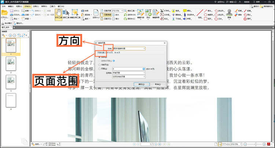The image size is (275, 148).
Task: Click Zoom Out minus icon (缩小)
Action: click(113, 19)
